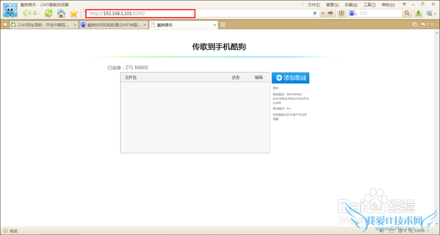Viewport: 440px width, 235px height.
Task: Click the tab list windows icon
Action: pyautogui.click(x=415, y=25)
